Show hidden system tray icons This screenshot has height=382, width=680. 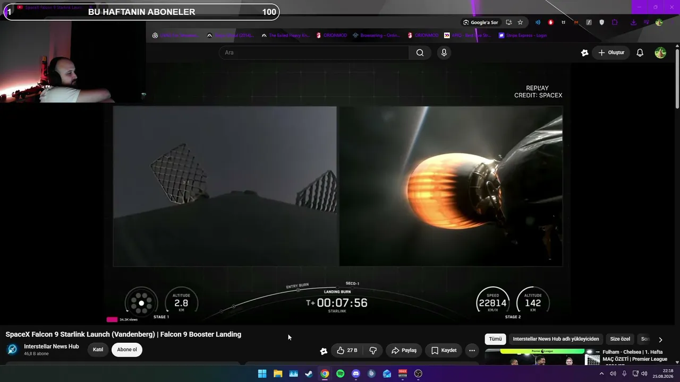tap(601, 374)
